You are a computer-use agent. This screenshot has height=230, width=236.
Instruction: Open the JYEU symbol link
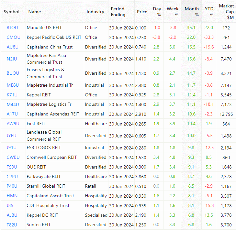11,136
